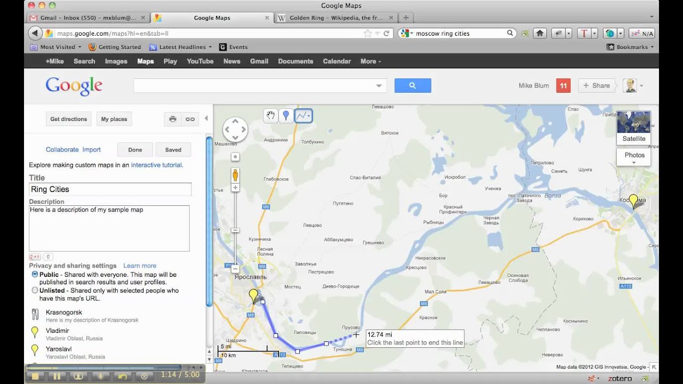The width and height of the screenshot is (683, 384).
Task: Click the Title field containing Ring Cities
Action: click(110, 189)
